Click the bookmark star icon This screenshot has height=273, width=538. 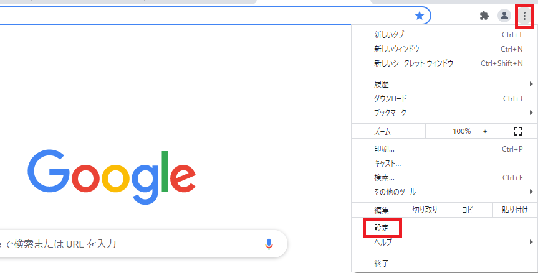pyautogui.click(x=420, y=16)
